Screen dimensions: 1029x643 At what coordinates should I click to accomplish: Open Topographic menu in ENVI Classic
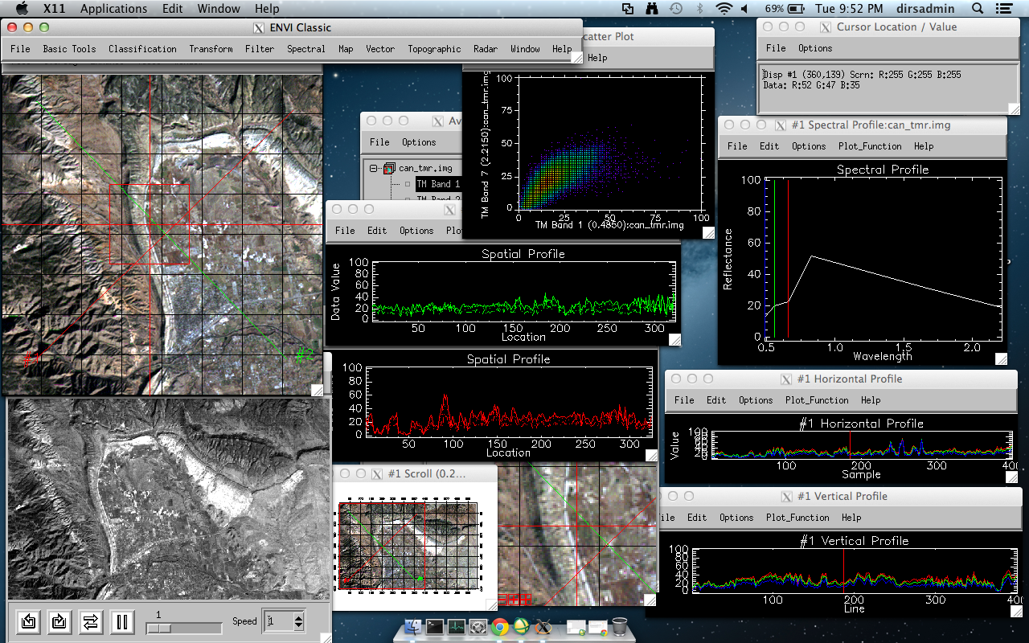tap(434, 49)
